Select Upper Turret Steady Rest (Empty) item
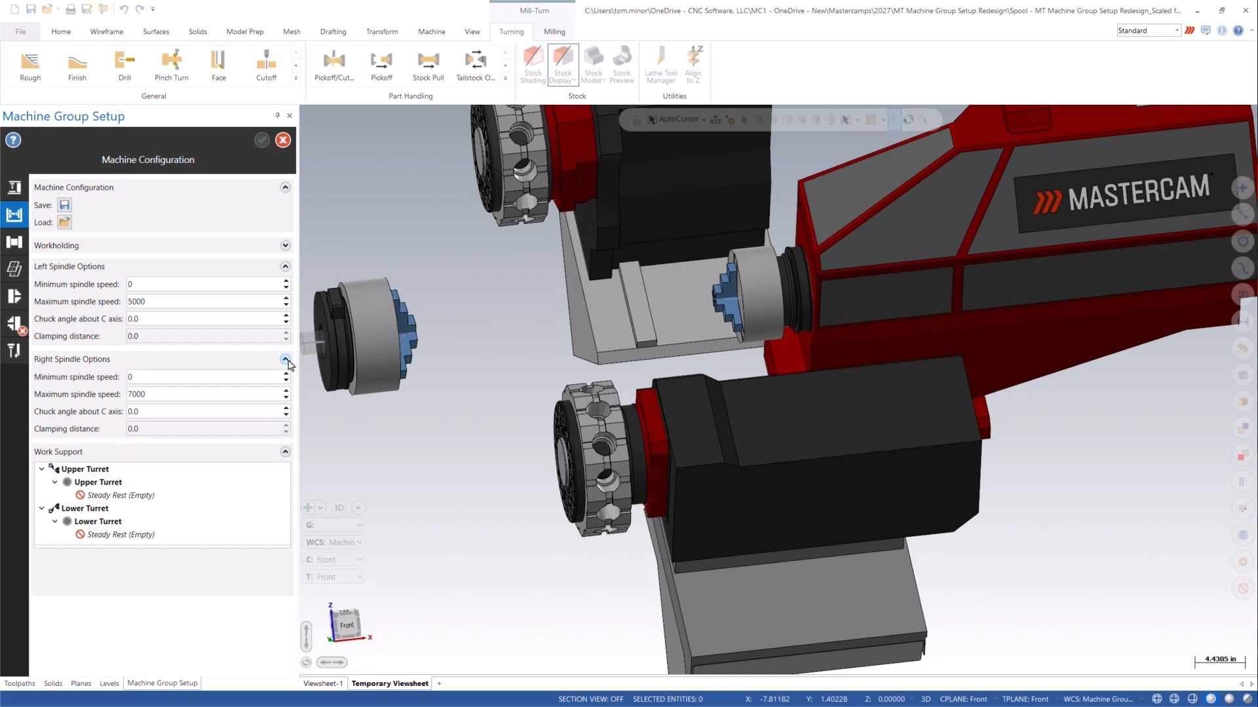This screenshot has width=1258, height=707. tap(121, 496)
